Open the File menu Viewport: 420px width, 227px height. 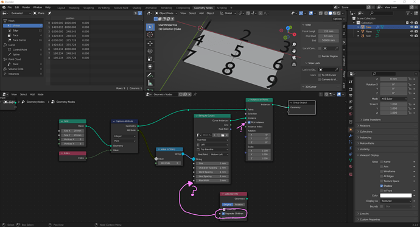[10, 7]
